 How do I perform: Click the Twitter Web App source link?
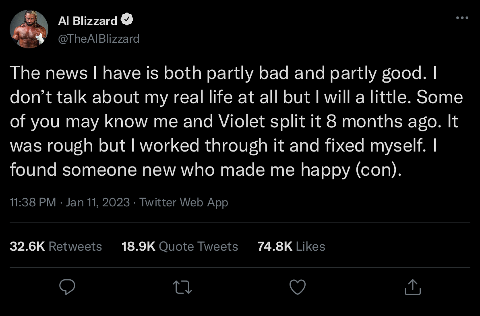pos(184,202)
